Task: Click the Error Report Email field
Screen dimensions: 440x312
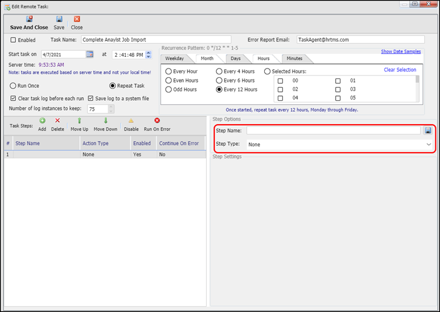Action: pyautogui.click(x=360, y=40)
